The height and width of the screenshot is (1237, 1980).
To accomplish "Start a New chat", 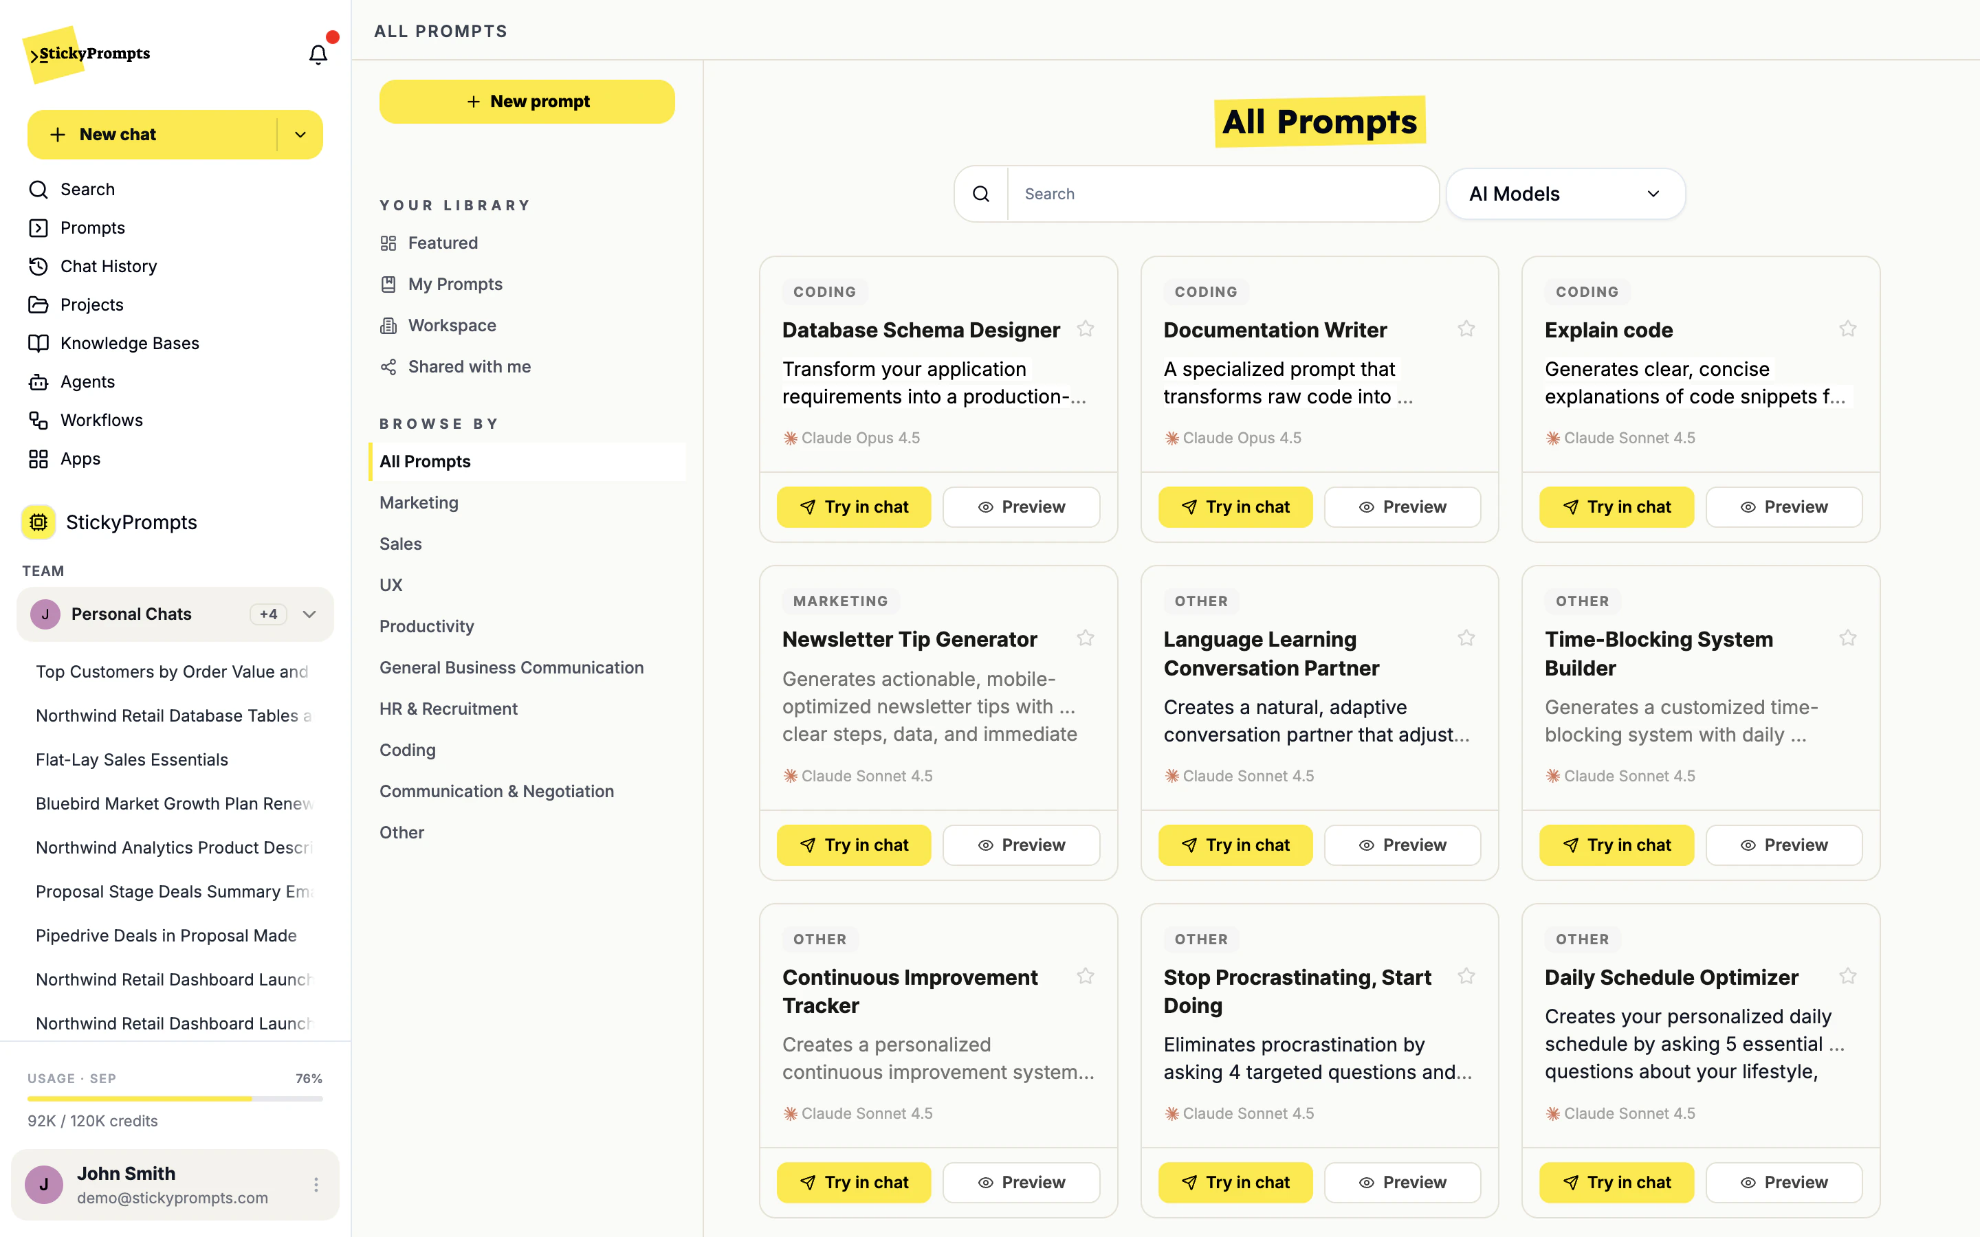I will click(x=152, y=135).
